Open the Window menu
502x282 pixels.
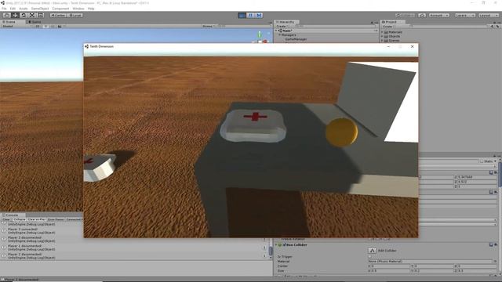[78, 9]
